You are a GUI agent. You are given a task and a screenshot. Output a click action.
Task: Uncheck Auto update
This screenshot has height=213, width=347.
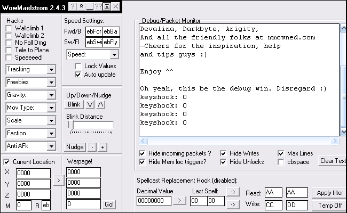coord(78,75)
